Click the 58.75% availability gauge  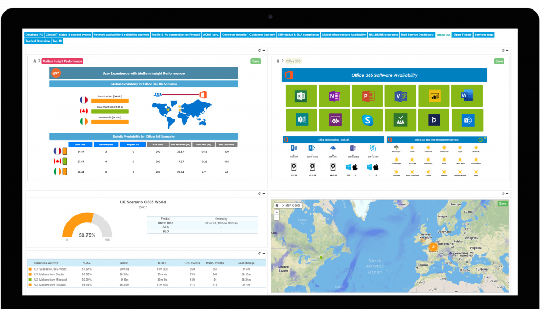click(x=87, y=225)
